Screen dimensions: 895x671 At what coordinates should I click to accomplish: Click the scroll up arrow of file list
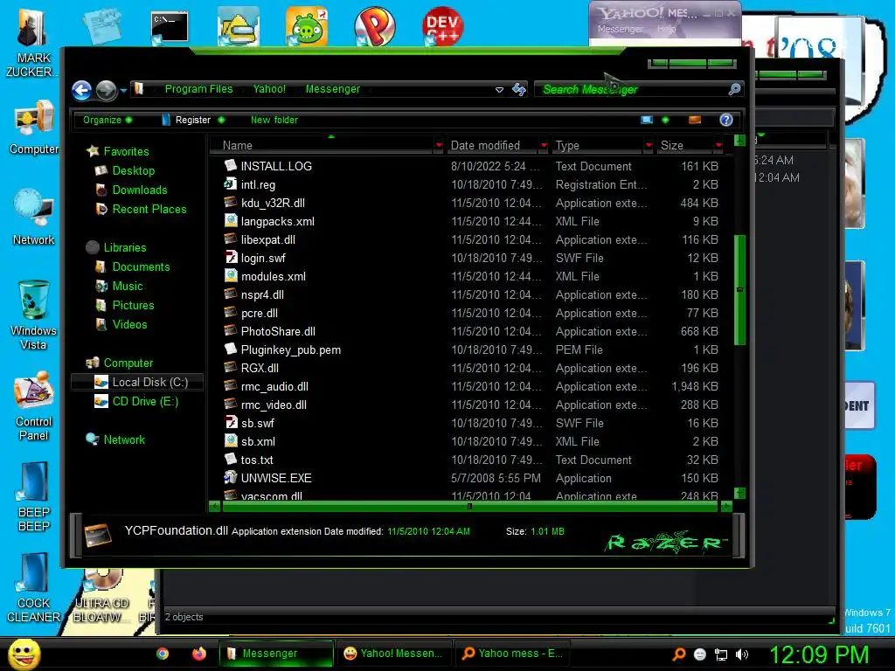click(739, 141)
